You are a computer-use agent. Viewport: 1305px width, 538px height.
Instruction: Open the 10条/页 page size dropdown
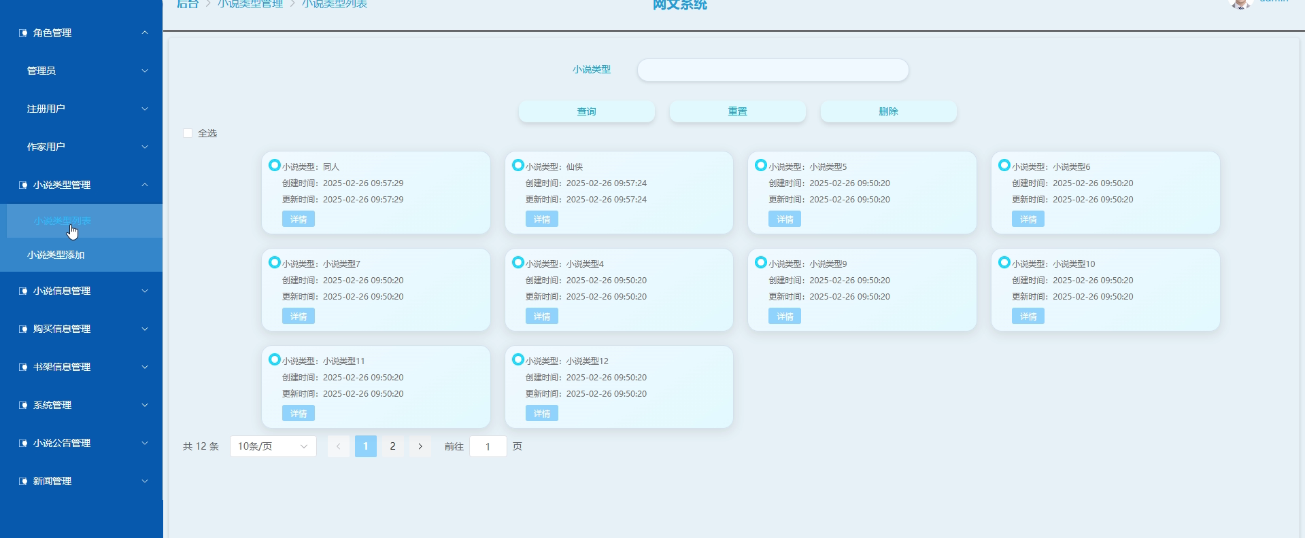pos(273,446)
